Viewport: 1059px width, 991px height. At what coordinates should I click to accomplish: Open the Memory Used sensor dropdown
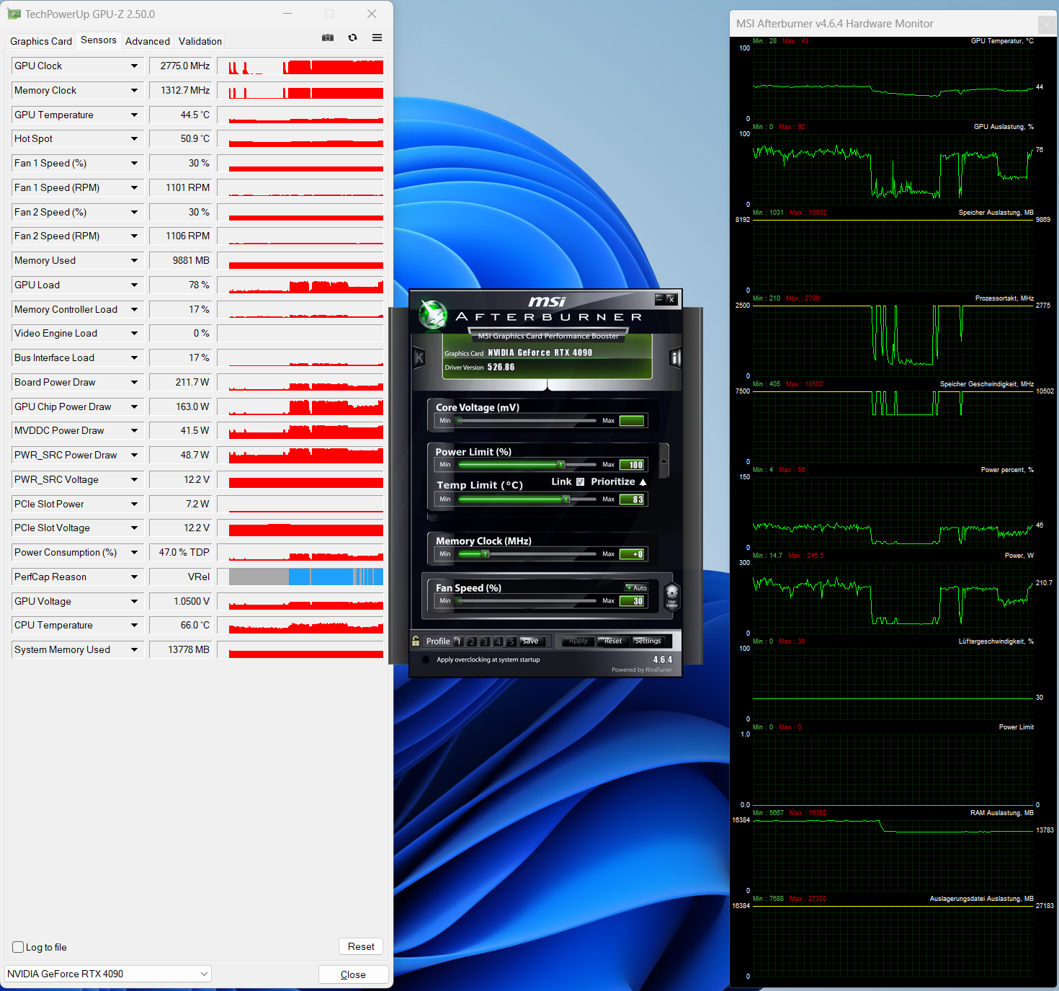coord(134,260)
